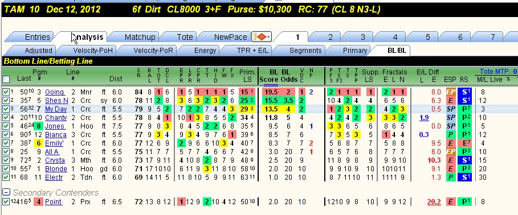Uncheck the row 9 Crysta checkbox
518x215 pixels.
click(6, 160)
